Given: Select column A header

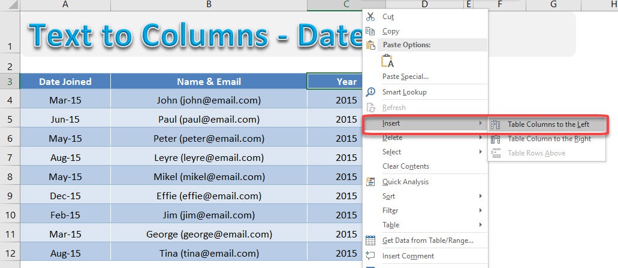Looking at the screenshot, I should click(x=65, y=5).
